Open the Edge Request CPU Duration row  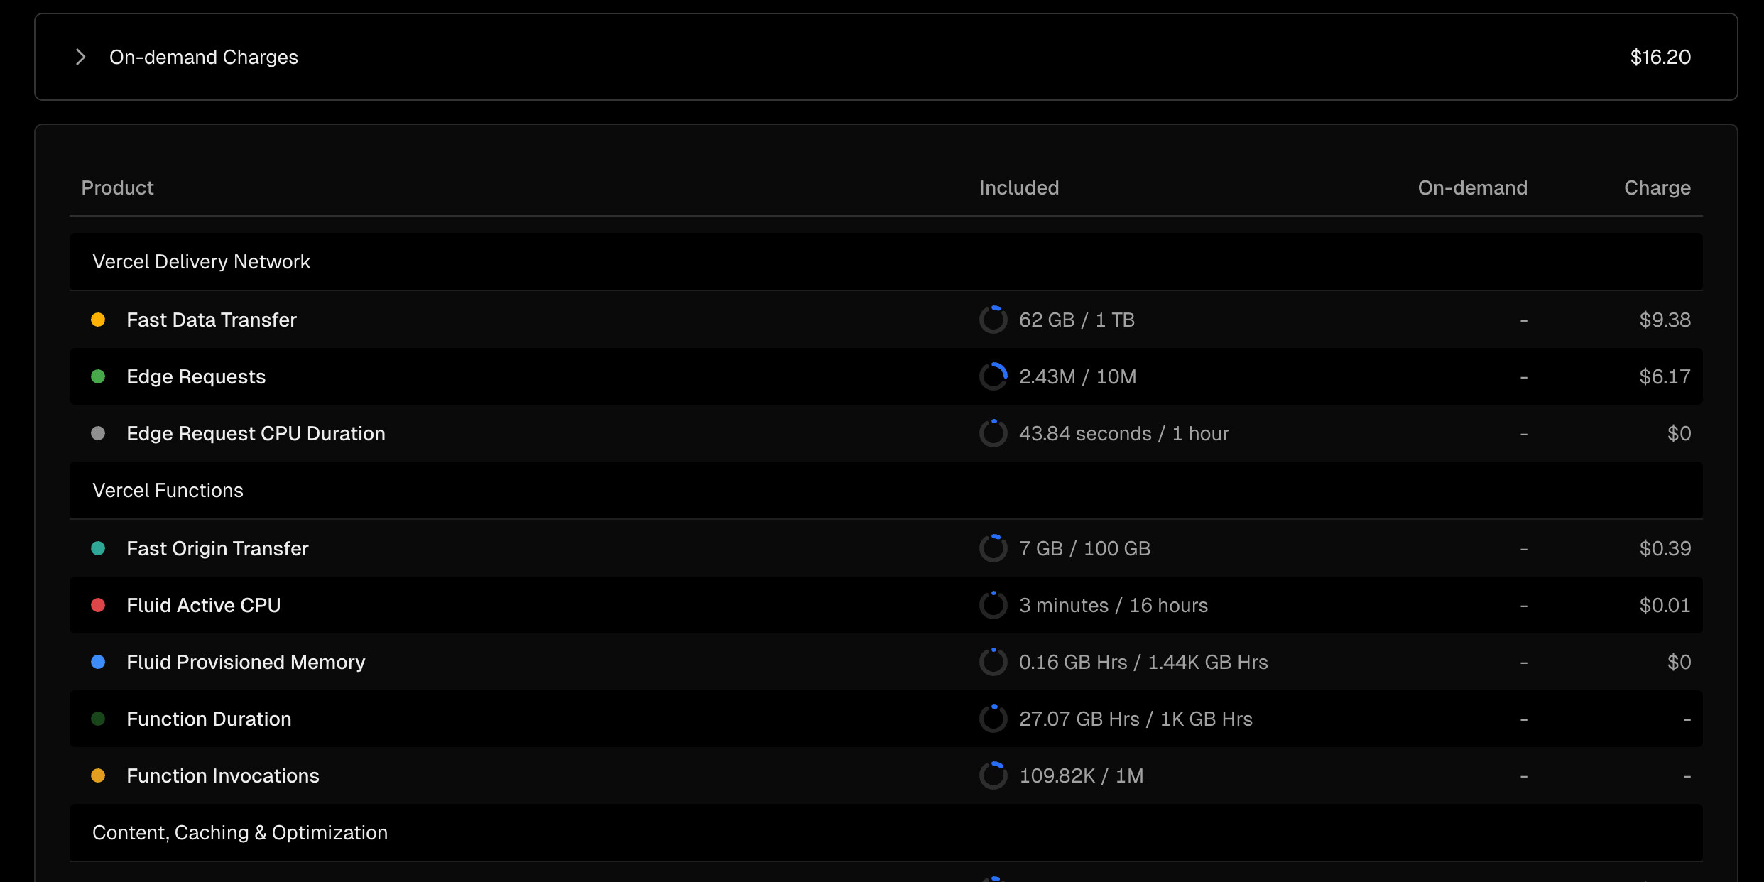click(886, 433)
